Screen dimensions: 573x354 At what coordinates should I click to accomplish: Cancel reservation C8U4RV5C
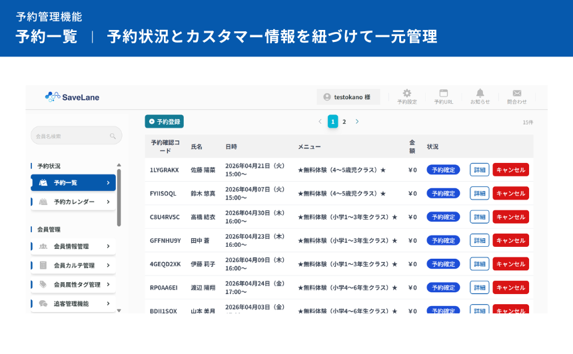coord(510,217)
